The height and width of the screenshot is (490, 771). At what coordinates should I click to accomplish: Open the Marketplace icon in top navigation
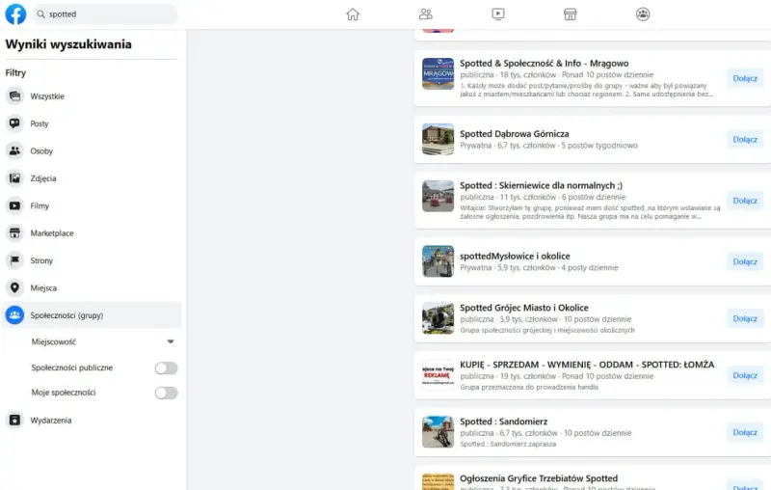pos(570,14)
